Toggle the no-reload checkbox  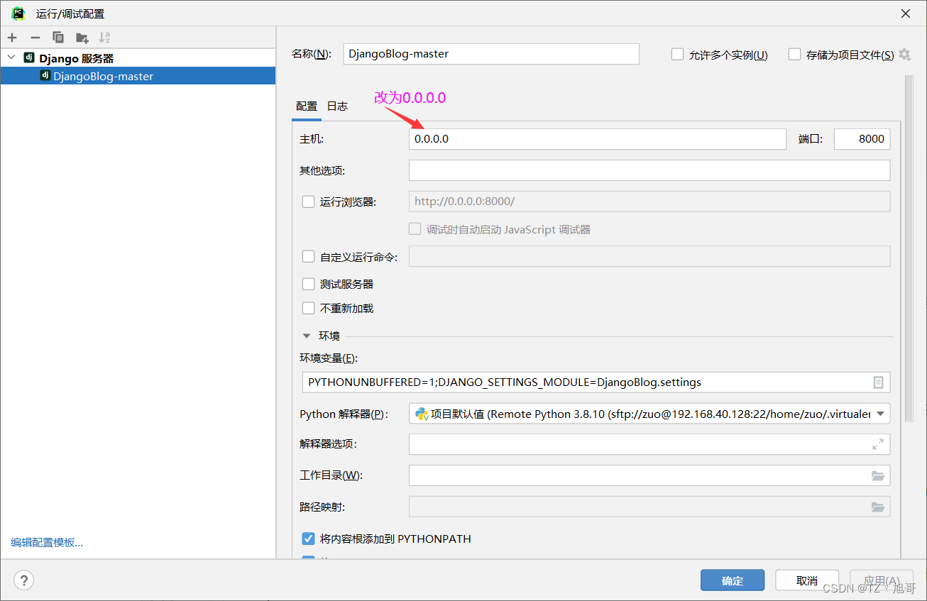coord(308,308)
